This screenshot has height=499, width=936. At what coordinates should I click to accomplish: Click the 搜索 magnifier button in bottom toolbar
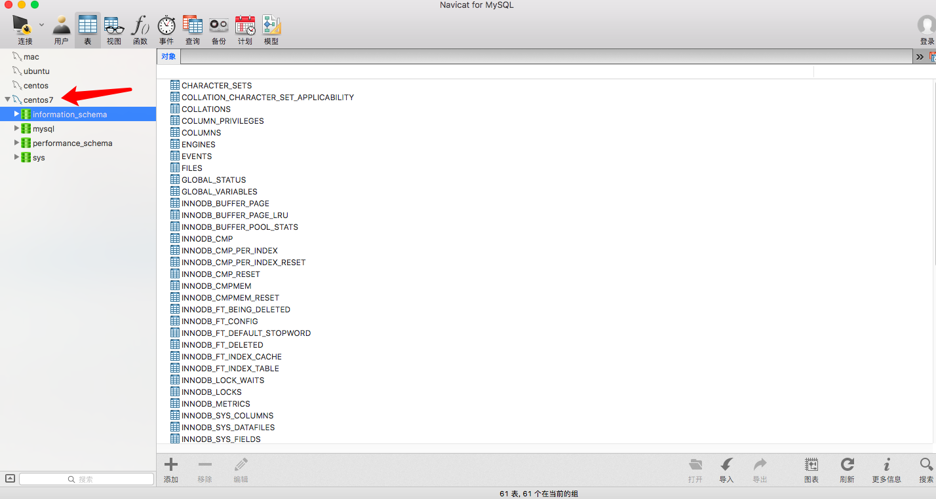[926, 470]
